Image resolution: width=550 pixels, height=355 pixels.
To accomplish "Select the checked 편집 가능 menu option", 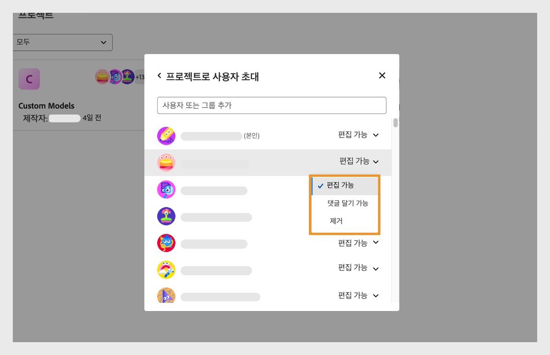I will (345, 186).
